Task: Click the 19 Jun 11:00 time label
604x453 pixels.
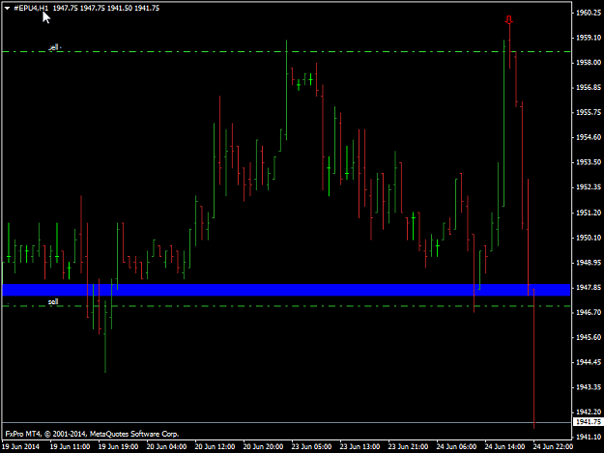Action: click(x=71, y=447)
